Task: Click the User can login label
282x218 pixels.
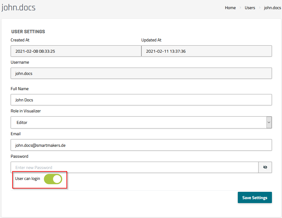Action: [27, 179]
